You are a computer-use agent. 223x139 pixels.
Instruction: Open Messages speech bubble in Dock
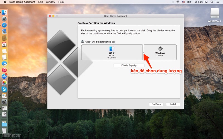click(4, 64)
